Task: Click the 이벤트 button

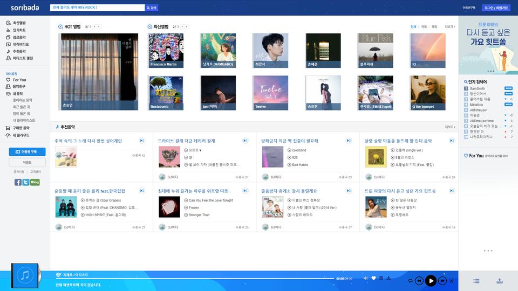Action: tap(27, 162)
